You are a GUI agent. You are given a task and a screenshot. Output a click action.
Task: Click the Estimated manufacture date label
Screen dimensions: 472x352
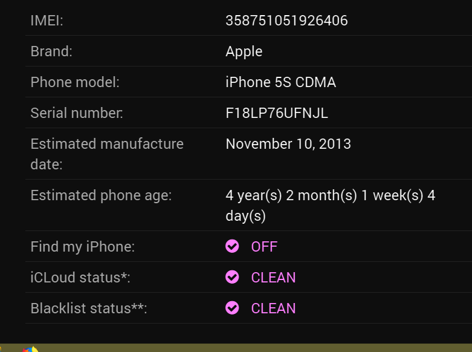pos(107,154)
